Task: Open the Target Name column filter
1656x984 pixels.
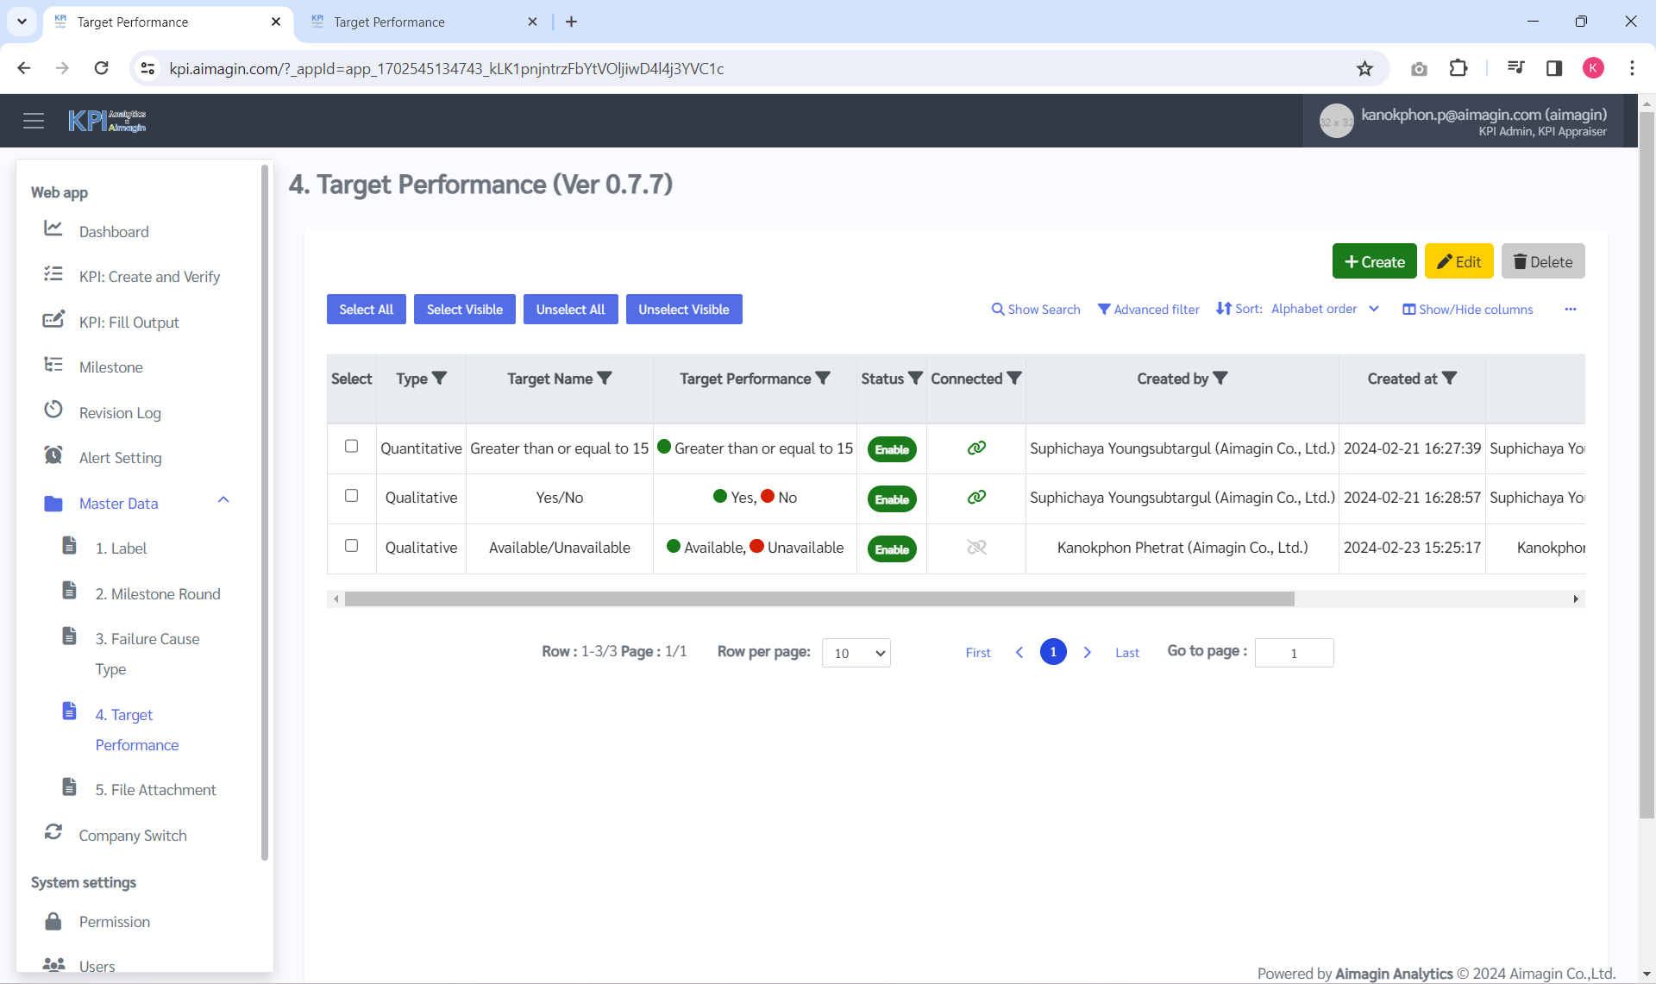Action: pyautogui.click(x=605, y=378)
